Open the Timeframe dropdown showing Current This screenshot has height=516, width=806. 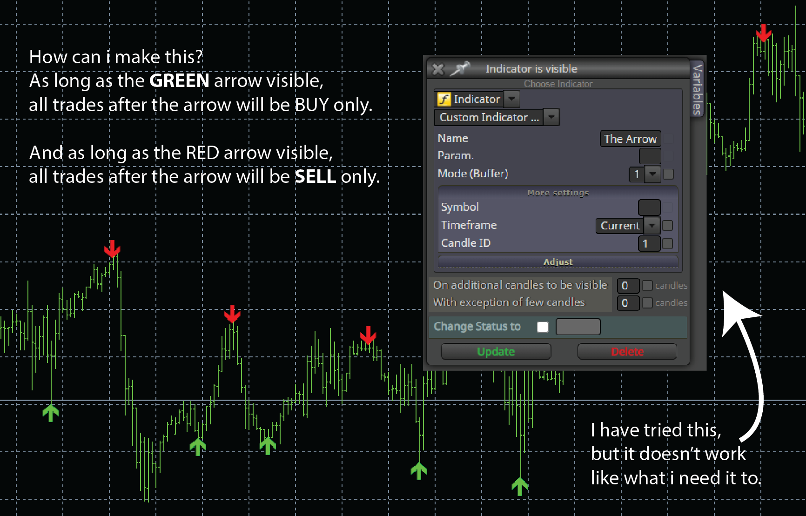[x=627, y=226]
